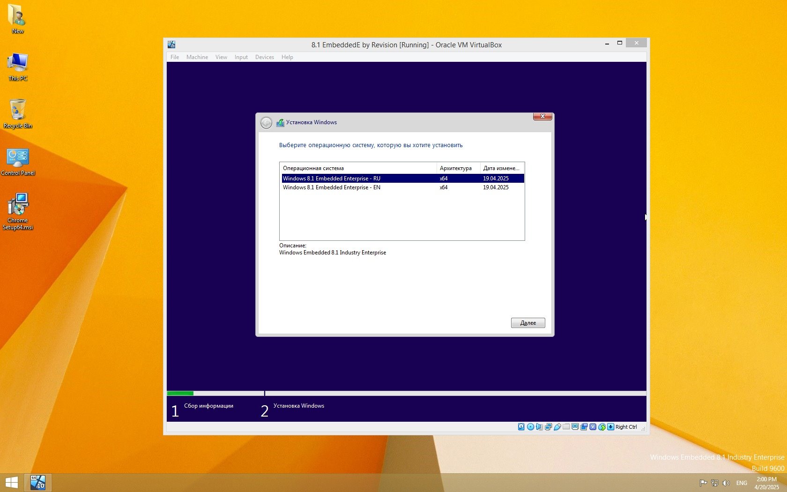Click the keyboard capture arrow icon

(610, 427)
